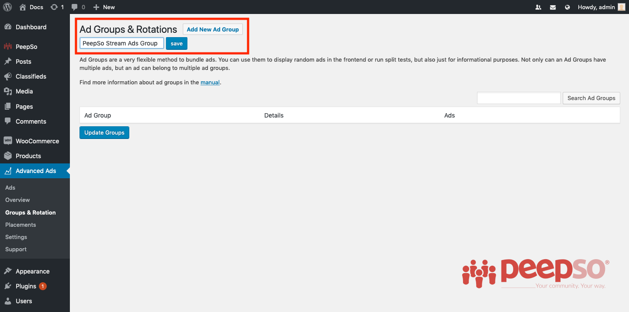Open the Media menu
The image size is (629, 312).
[35, 91]
